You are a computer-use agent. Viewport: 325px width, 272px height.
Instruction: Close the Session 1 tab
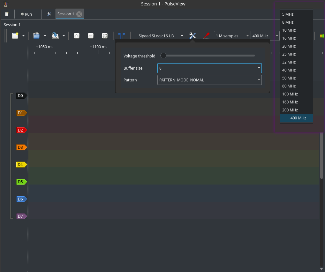tap(79, 14)
